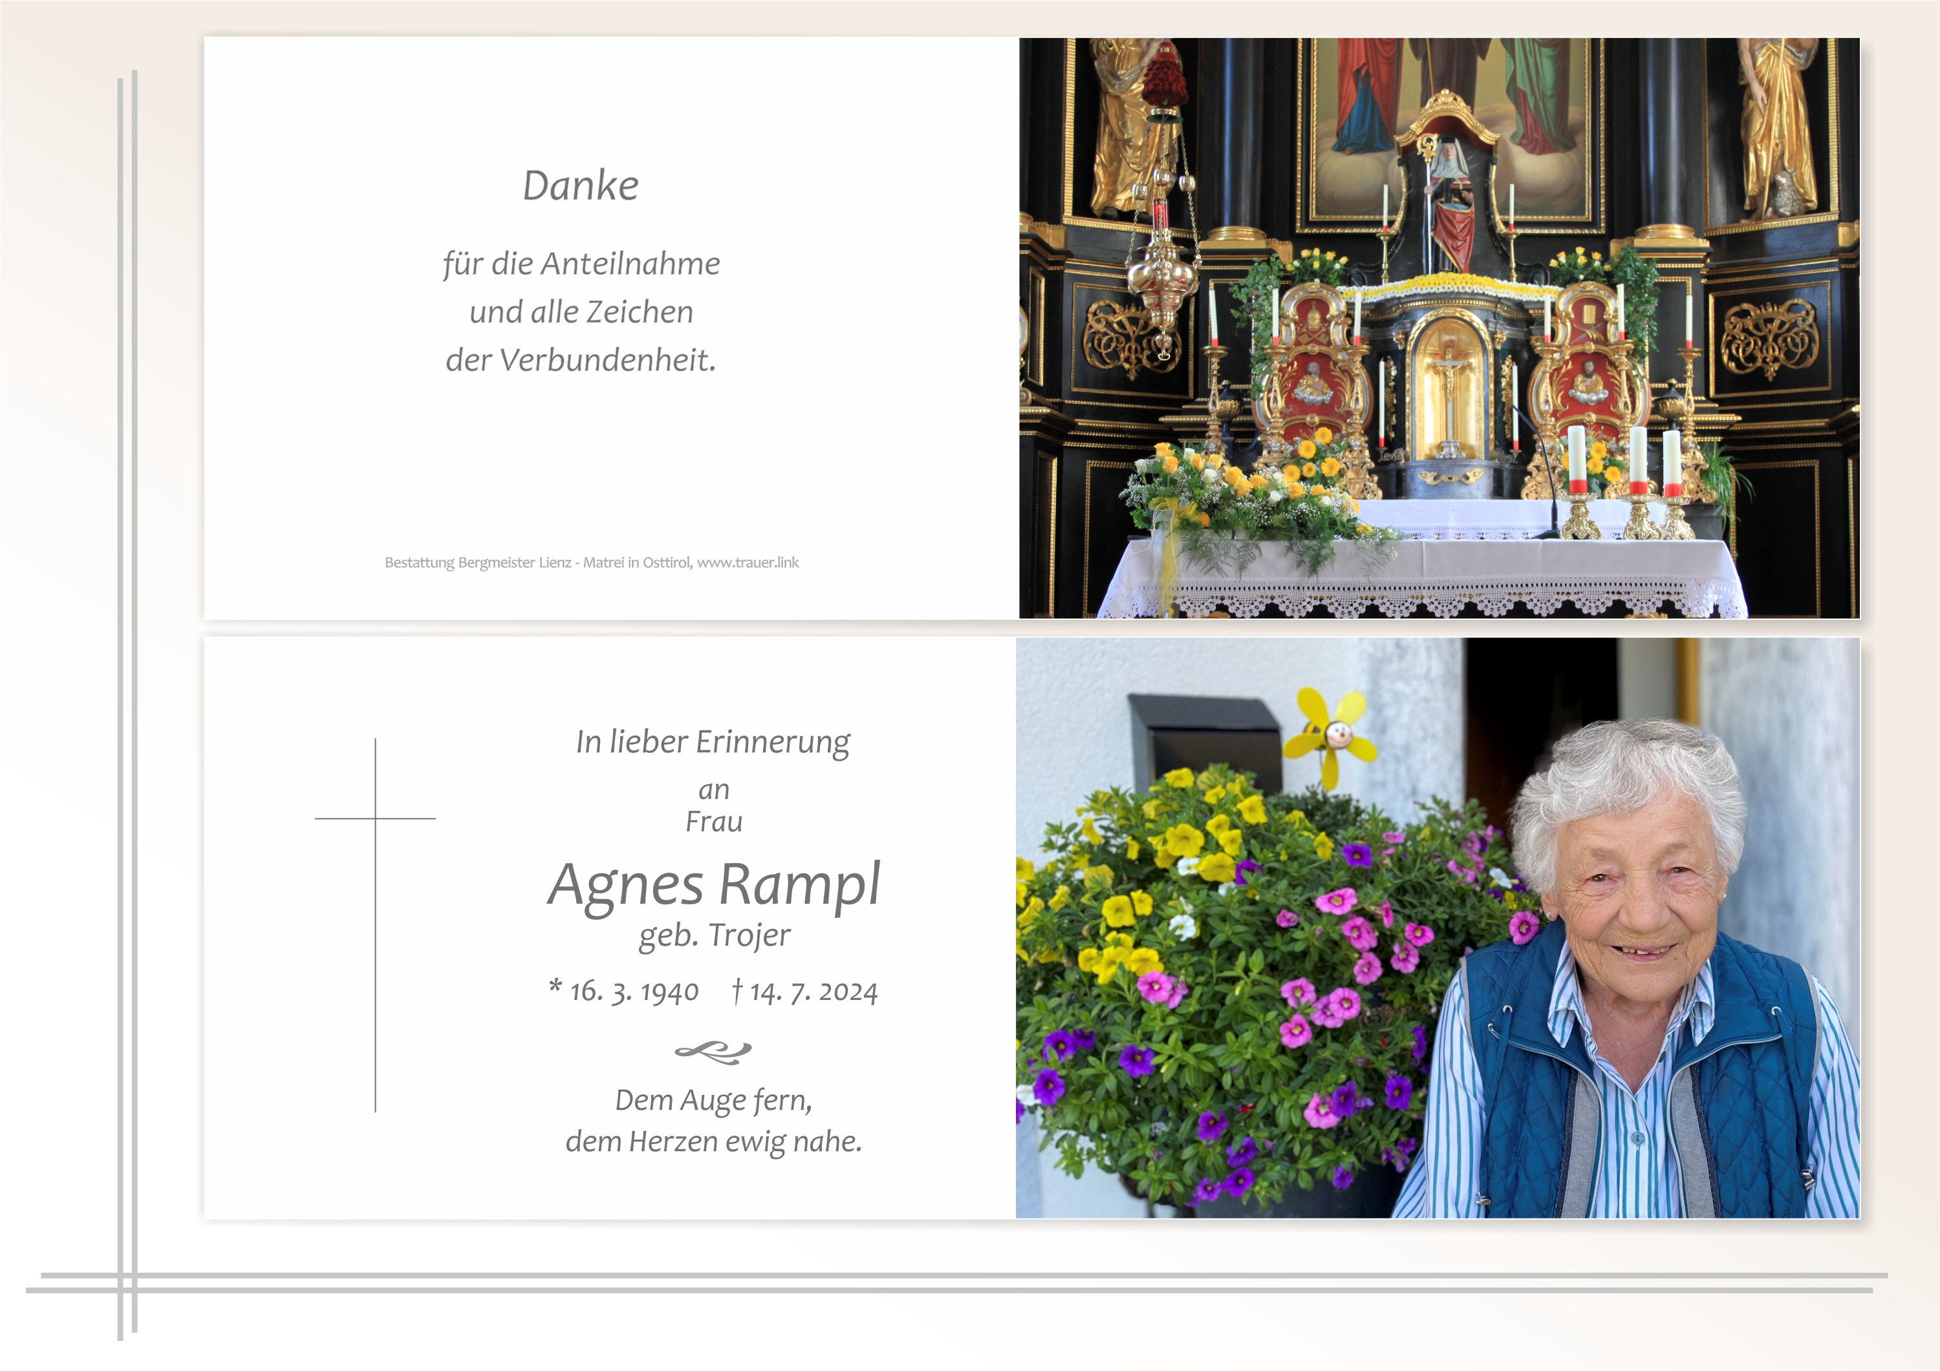Screen dimensions: 1940x1371
Task: Click the death date '14. 7. 2024'
Action: point(814,991)
